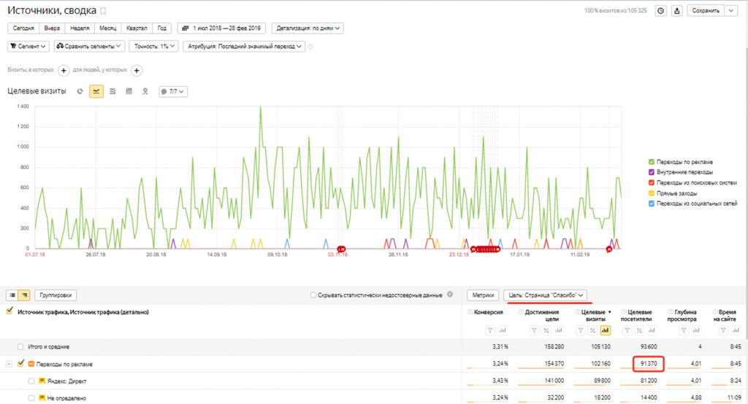Filter the Глубина просмотра column
748x404 pixels.
pyautogui.click(x=684, y=330)
